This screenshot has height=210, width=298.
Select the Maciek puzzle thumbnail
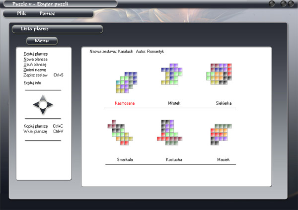(x=221, y=135)
